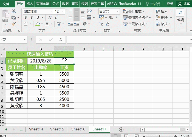Add new sheet with plus button
Screen dimensions: 192x137
point(121,130)
